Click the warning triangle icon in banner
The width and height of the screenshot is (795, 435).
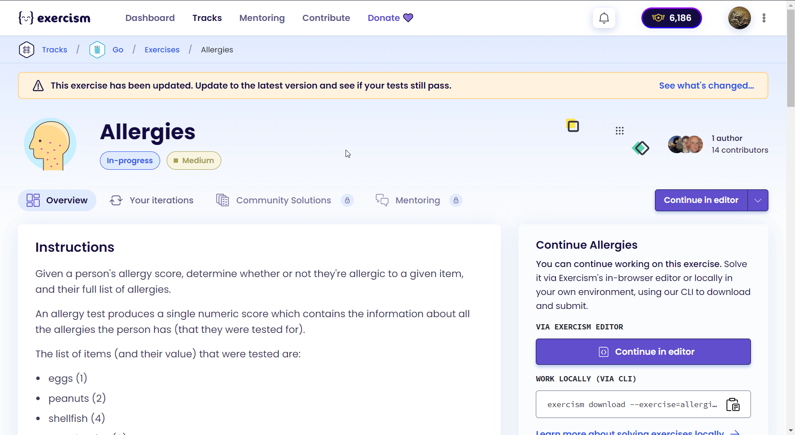(x=38, y=86)
